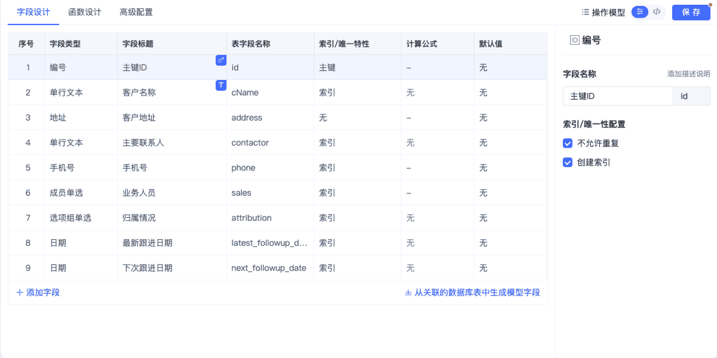Switch to the 高级配置 tab

[x=136, y=12]
